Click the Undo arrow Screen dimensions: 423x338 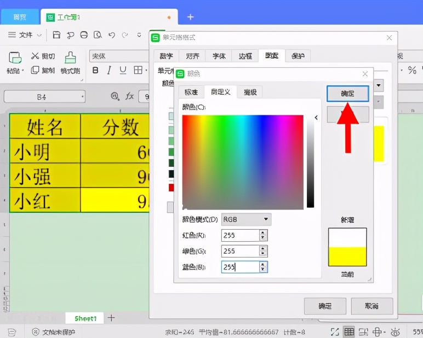click(112, 35)
